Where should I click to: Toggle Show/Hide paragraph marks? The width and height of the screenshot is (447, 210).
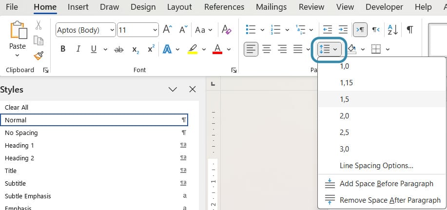coord(410,30)
